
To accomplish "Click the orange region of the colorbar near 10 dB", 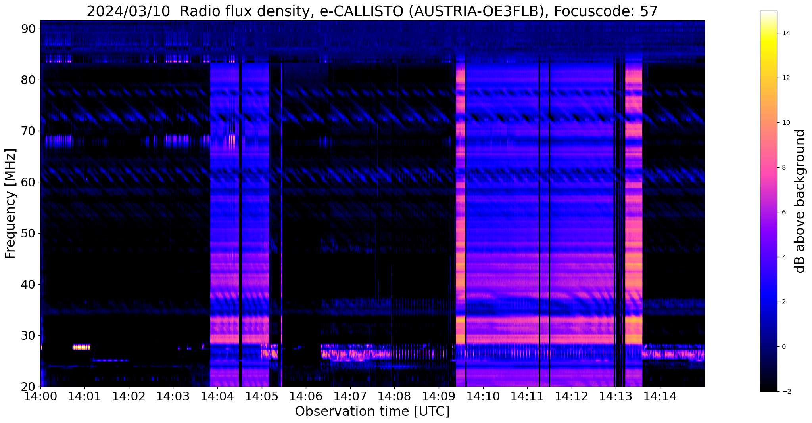I will pyautogui.click(x=768, y=123).
